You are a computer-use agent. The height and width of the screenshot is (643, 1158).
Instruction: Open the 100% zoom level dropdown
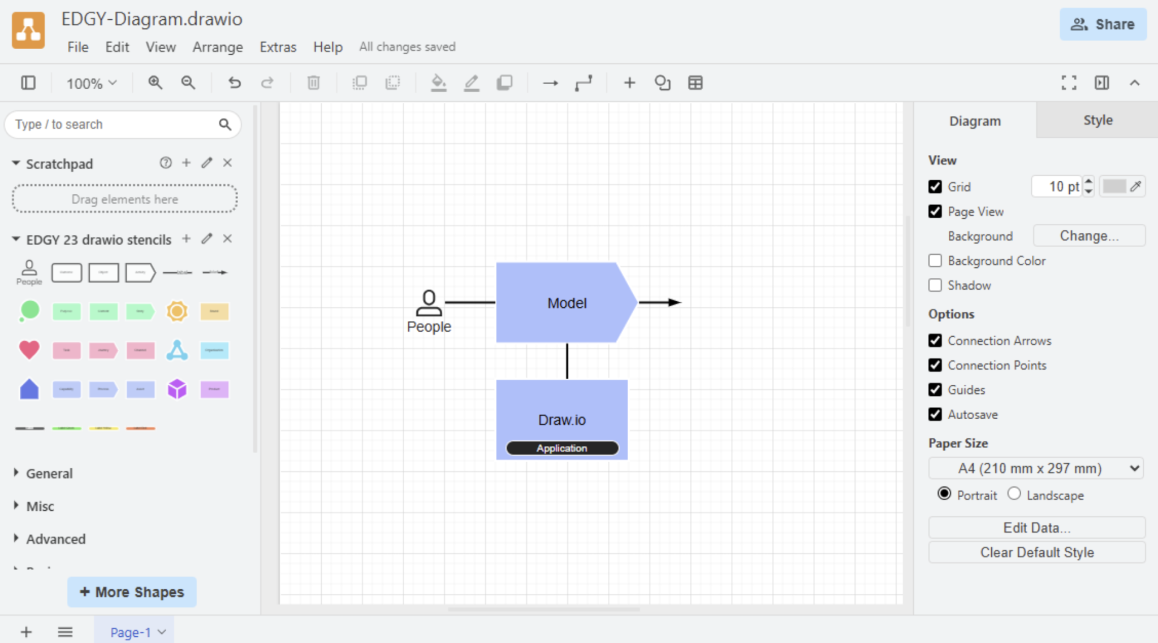[x=92, y=84]
